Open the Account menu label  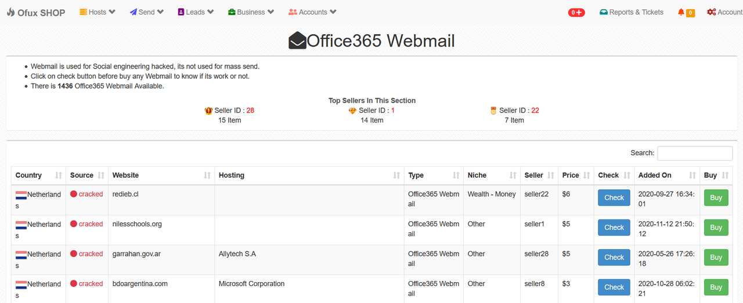tap(730, 12)
